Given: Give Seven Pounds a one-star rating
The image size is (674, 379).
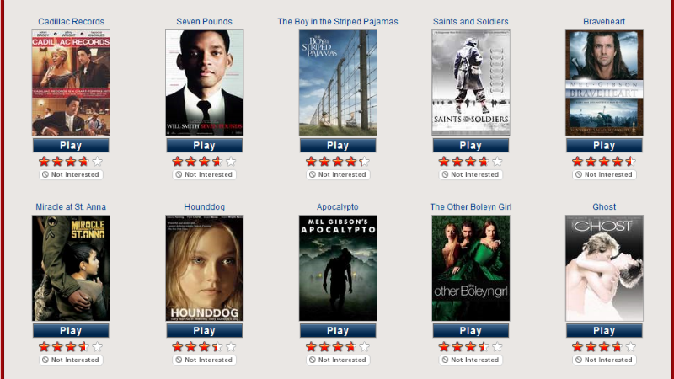Looking at the screenshot, I should click(178, 162).
